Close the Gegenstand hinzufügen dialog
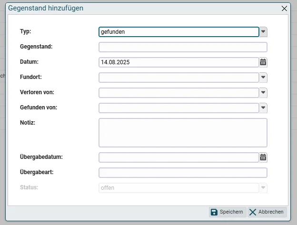The width and height of the screenshot is (297, 225). (284, 9)
